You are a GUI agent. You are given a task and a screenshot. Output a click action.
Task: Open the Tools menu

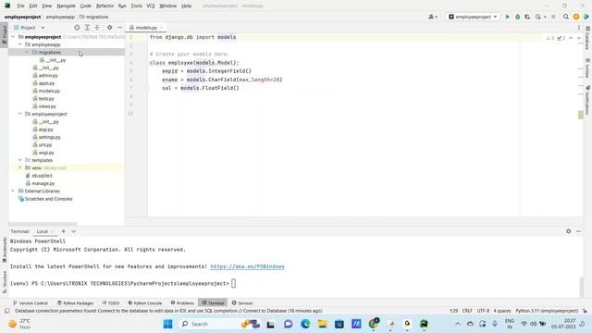(136, 6)
